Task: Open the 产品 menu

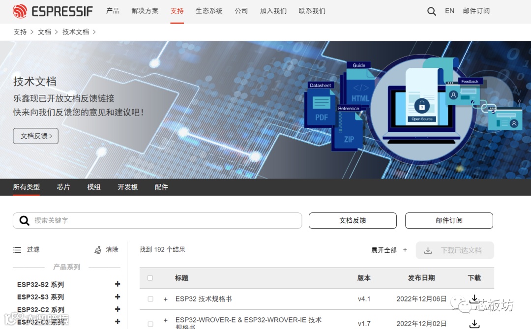Action: 113,11
